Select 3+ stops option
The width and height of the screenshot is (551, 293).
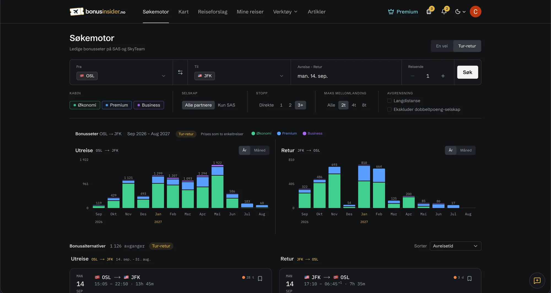coord(300,105)
